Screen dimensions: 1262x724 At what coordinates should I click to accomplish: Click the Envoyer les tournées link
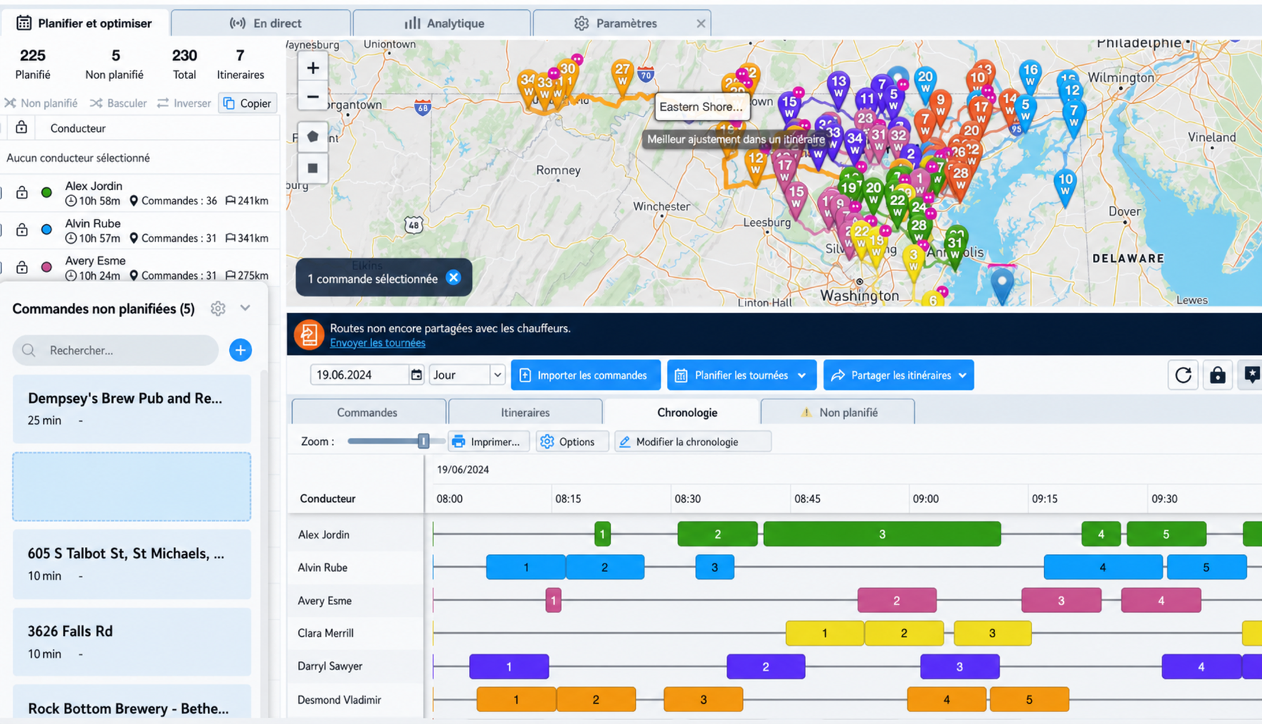(x=378, y=343)
